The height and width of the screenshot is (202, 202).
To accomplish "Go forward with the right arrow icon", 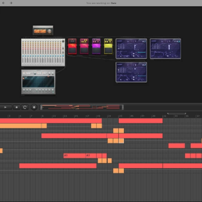I will pos(11,3).
